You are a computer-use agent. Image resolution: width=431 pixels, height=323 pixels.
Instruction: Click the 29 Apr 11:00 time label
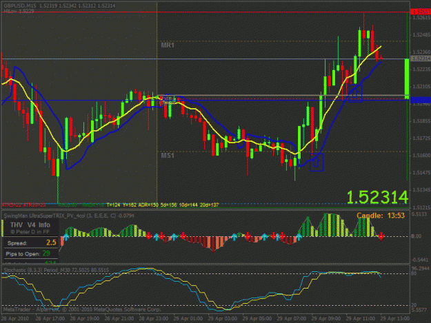tap(361, 319)
